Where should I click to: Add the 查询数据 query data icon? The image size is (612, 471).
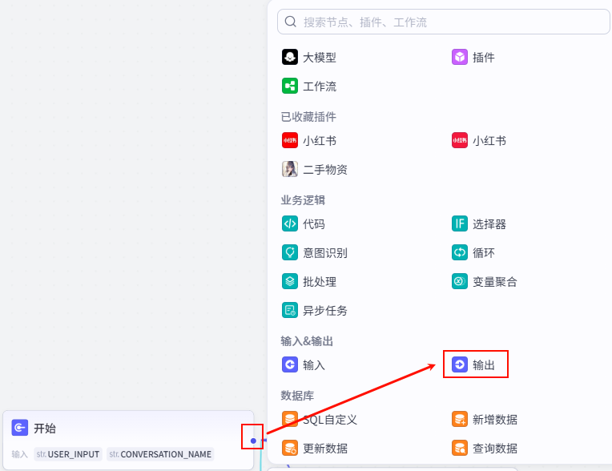tap(459, 448)
